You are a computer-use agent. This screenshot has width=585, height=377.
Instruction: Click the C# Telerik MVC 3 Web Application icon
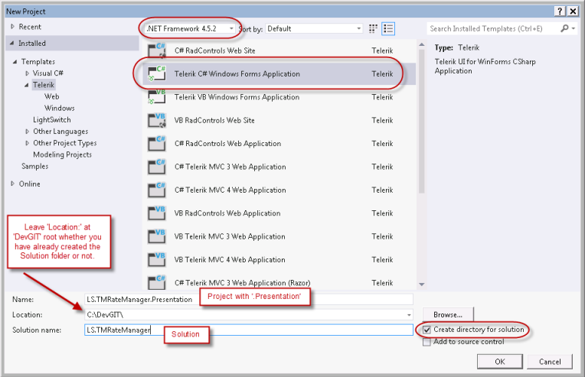coord(157,167)
